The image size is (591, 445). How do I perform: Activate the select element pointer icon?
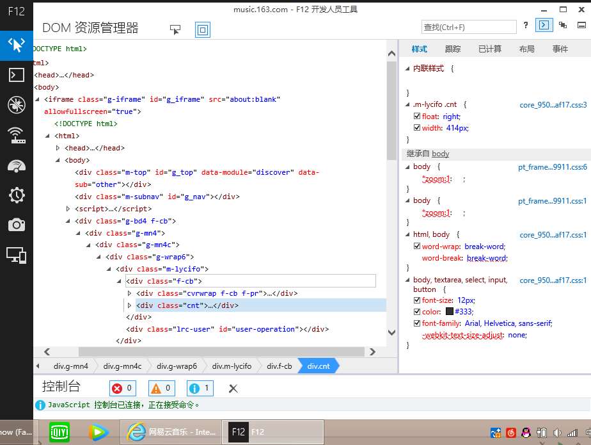175,29
